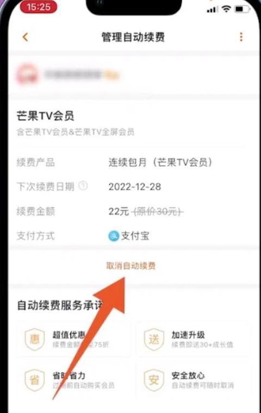Tap the 支付宝 payment method text
The height and width of the screenshot is (413, 261).
[x=135, y=236]
